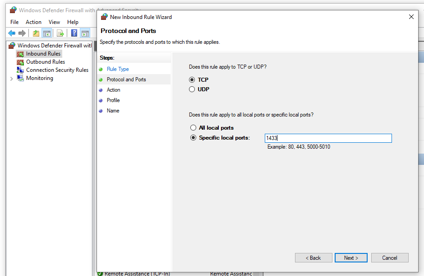Click the Outbound Rules brick wall icon
This screenshot has width=424, height=276.
(20, 62)
